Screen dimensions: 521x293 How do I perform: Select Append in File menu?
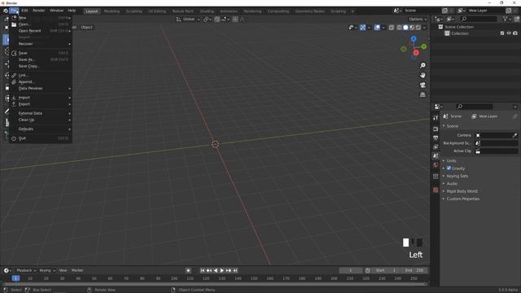(x=40, y=81)
